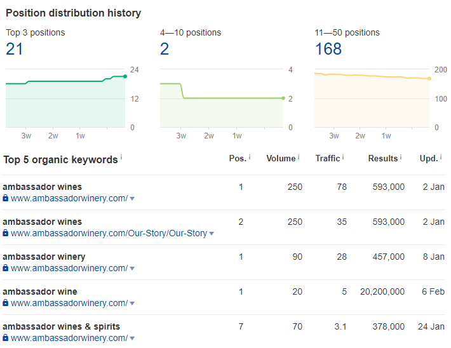Click the update date 6 Feb

(433, 291)
